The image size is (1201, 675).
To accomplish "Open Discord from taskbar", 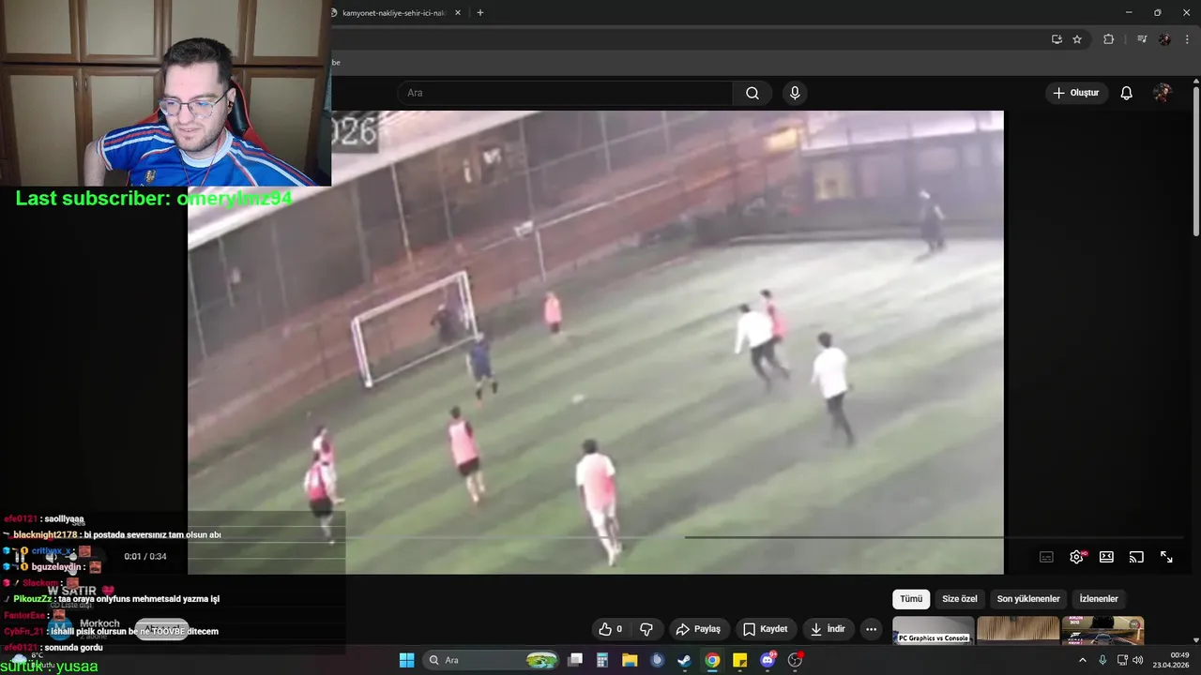I will pos(768,660).
